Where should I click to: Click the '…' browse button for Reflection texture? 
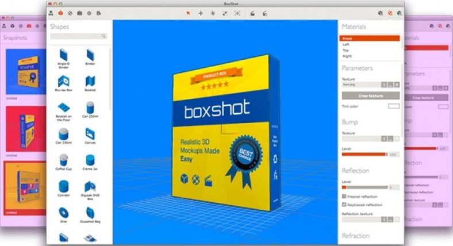coord(390,220)
